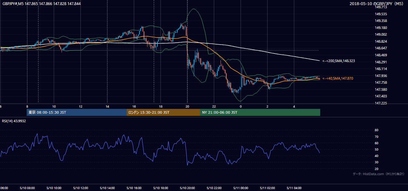Click the 5/10 10:00 time axis label
Viewport: 408px width, 191px height.
[54, 188]
